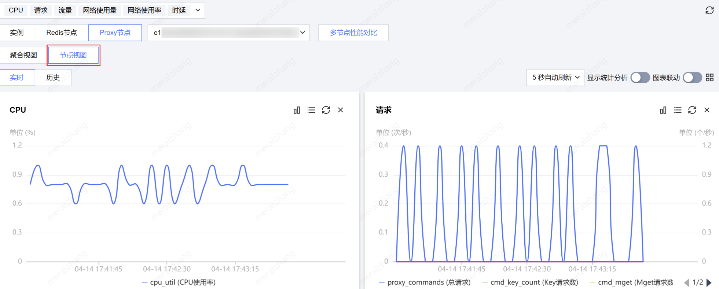
Task: Switch to 实例 tab
Action: [17, 33]
